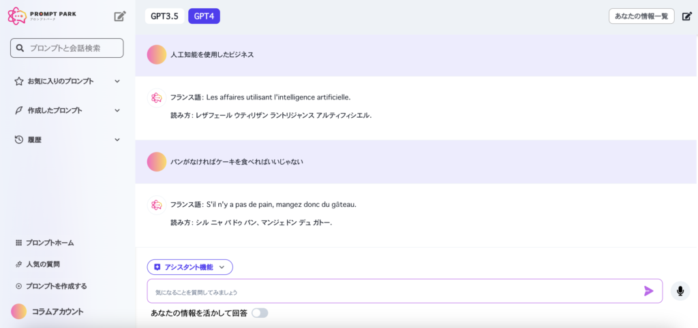Click text Les affaires utilisant l'intelligence artificielle
The image size is (698, 328).
tap(279, 97)
